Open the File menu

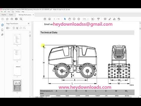pos(2,12)
